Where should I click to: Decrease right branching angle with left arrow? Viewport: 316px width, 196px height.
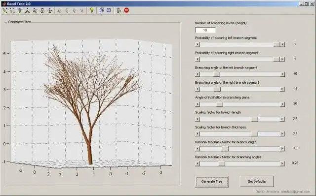click(197, 89)
